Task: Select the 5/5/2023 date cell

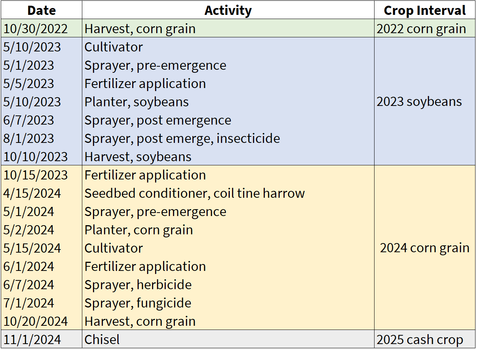Action: tap(29, 83)
